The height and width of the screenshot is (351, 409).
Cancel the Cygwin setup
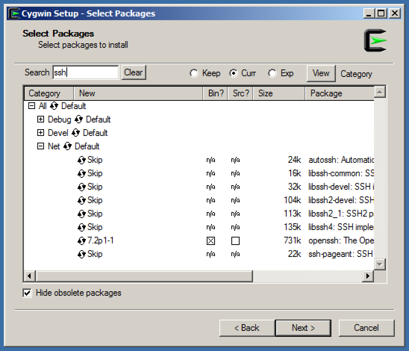pyautogui.click(x=366, y=328)
